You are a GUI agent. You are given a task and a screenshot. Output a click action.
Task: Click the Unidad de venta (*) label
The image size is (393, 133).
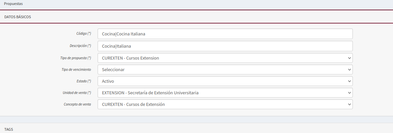coord(77,93)
